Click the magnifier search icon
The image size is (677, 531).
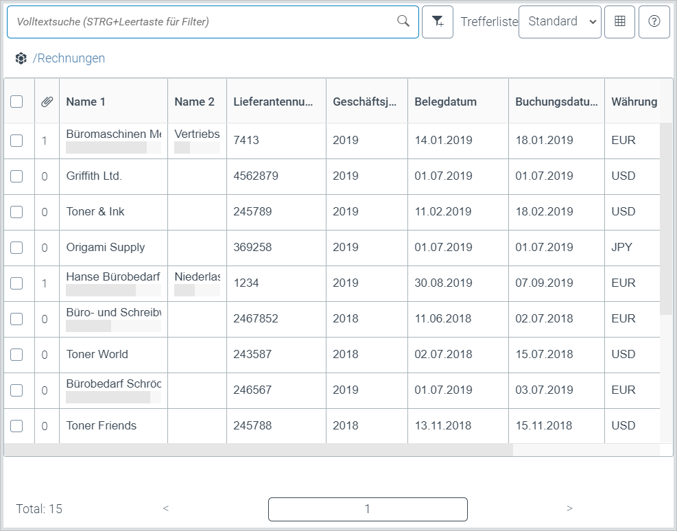[403, 21]
